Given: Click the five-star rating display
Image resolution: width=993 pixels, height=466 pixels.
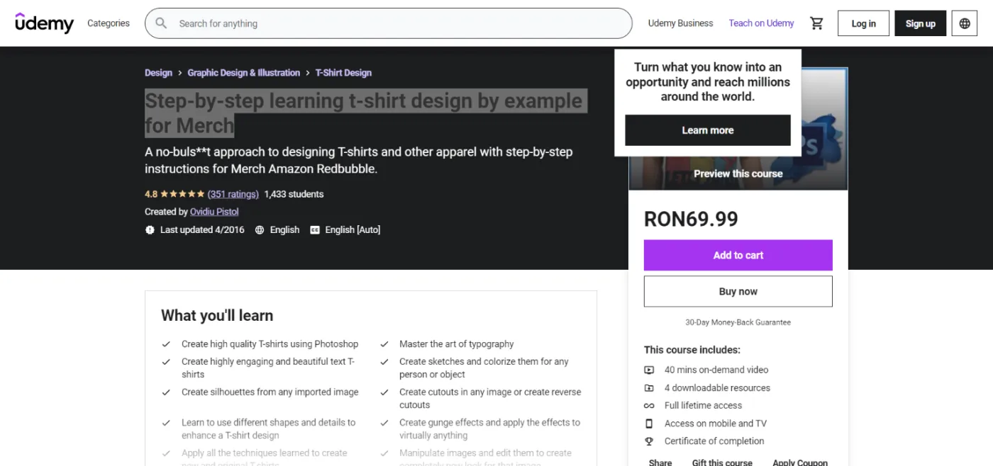Looking at the screenshot, I should 182,194.
